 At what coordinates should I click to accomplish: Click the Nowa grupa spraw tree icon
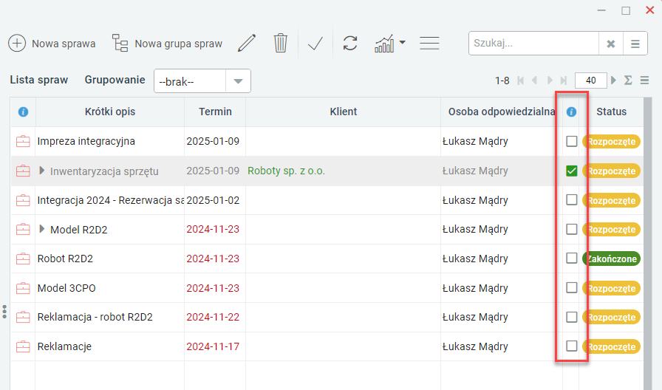pyautogui.click(x=120, y=43)
